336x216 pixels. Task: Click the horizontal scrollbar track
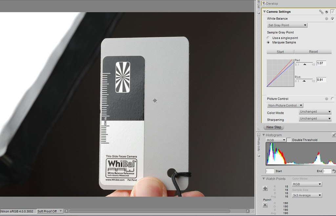157,211
